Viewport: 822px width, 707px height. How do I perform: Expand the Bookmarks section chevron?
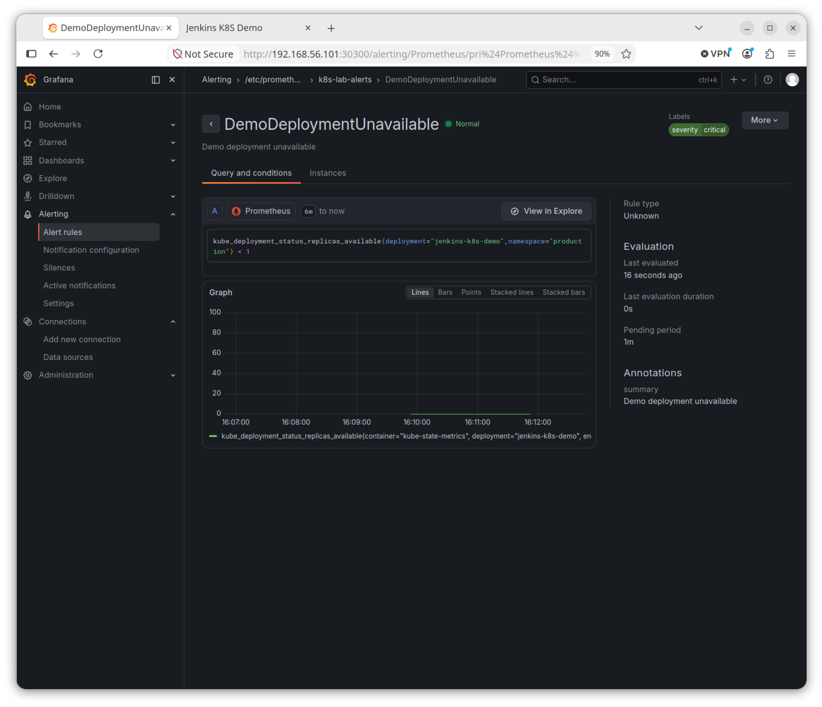[x=173, y=125]
